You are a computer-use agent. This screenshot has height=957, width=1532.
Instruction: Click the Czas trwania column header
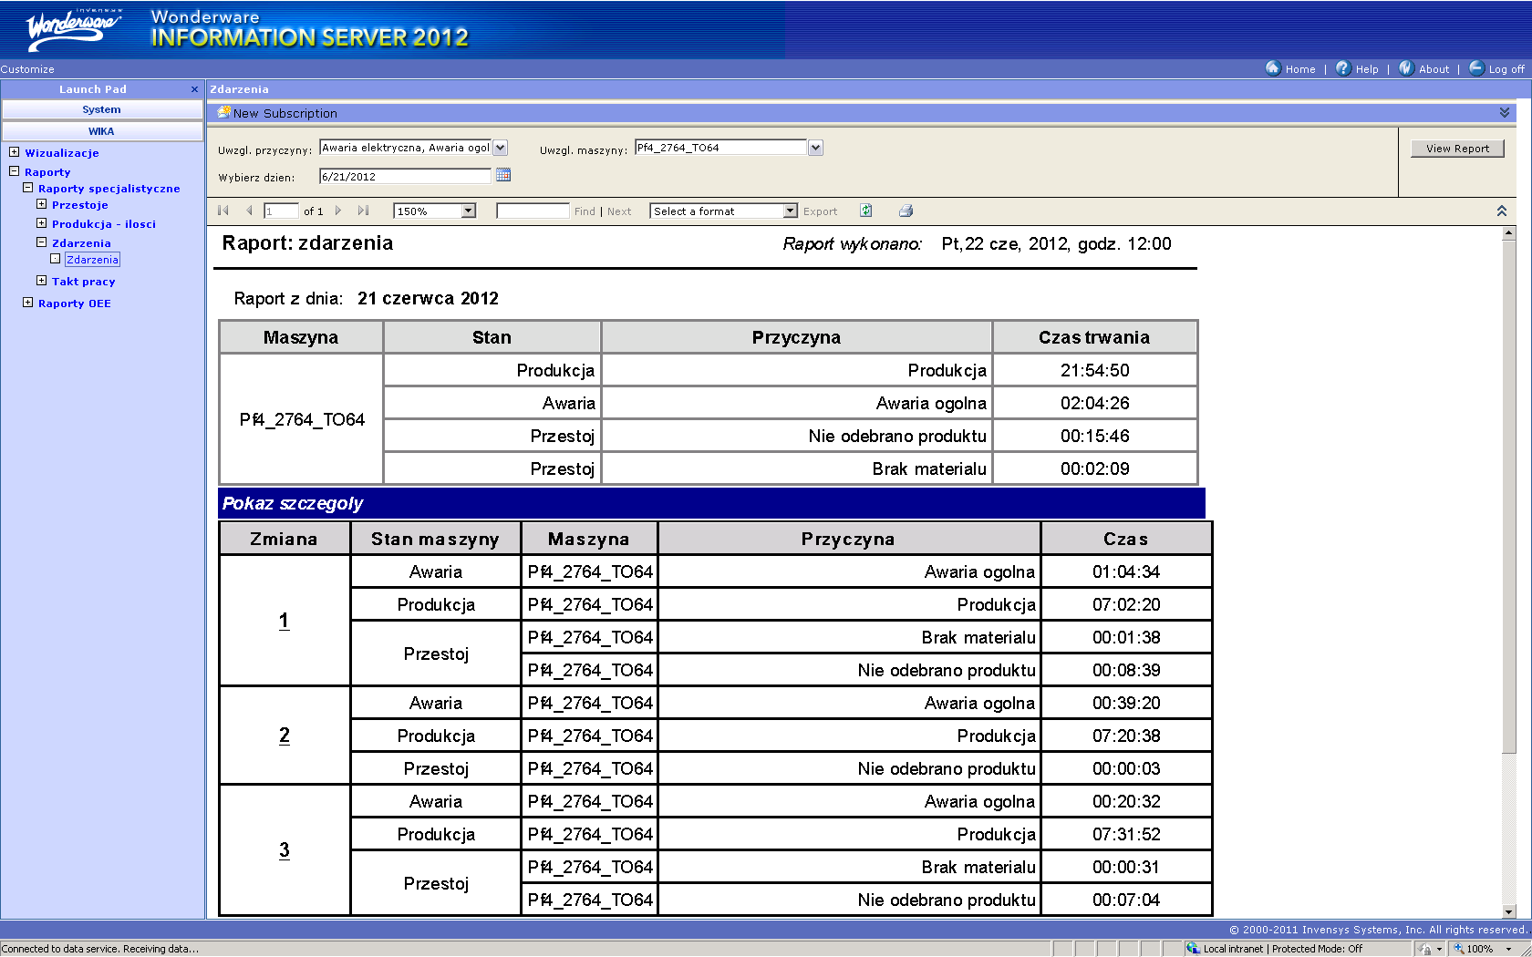click(1094, 337)
